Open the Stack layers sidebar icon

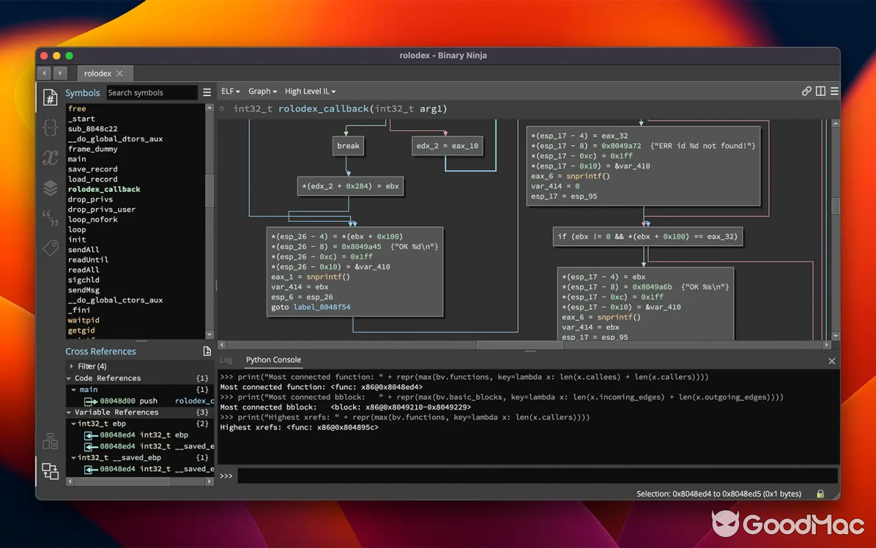point(50,188)
